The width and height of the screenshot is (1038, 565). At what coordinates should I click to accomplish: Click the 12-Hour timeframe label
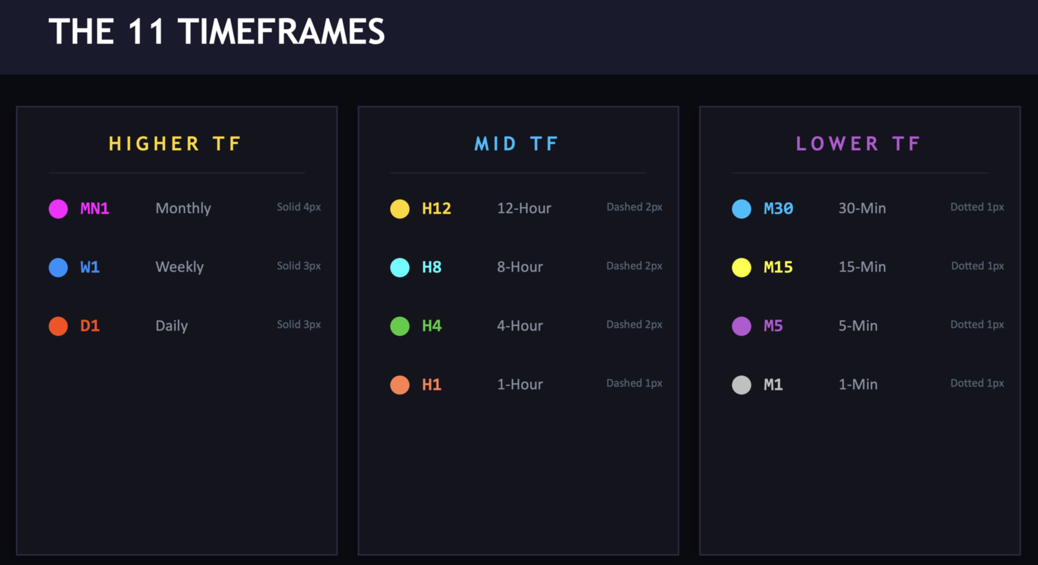524,209
